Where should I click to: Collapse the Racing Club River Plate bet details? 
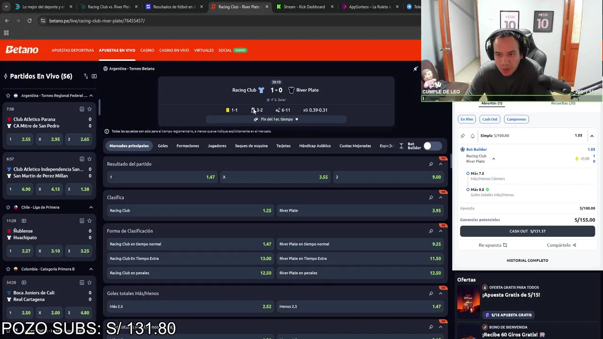tap(494, 159)
